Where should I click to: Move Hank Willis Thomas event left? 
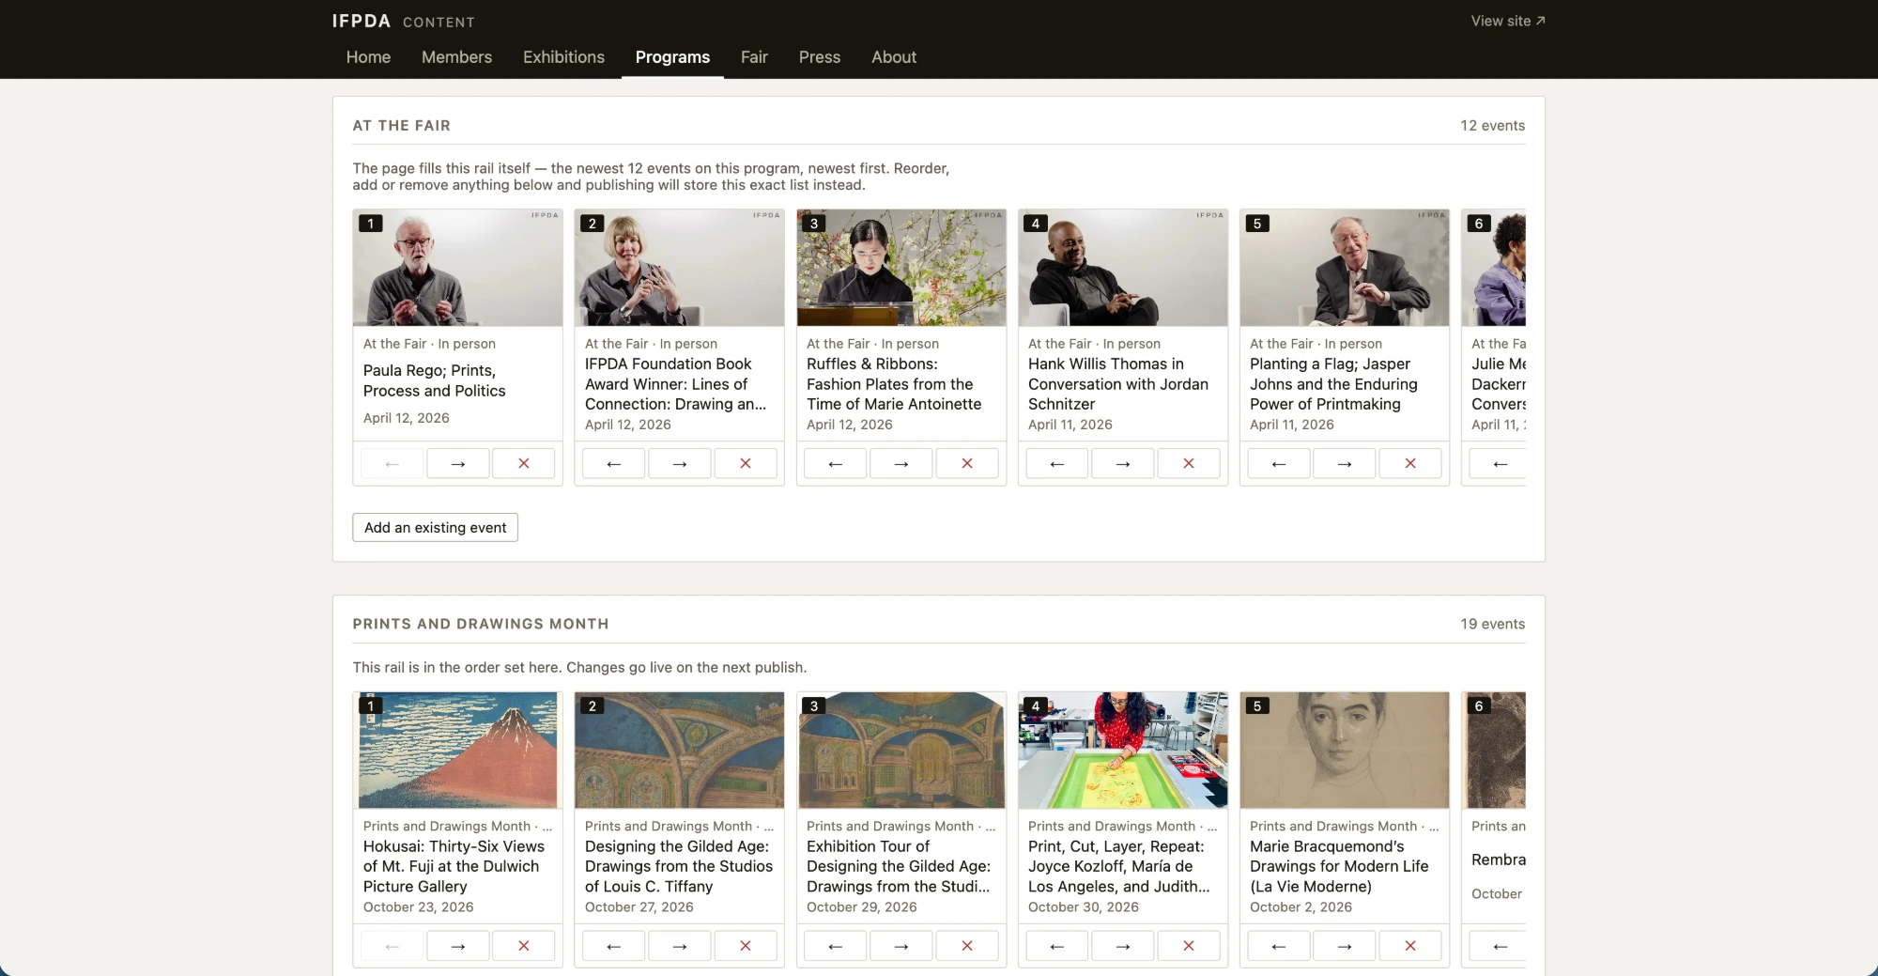click(1057, 463)
